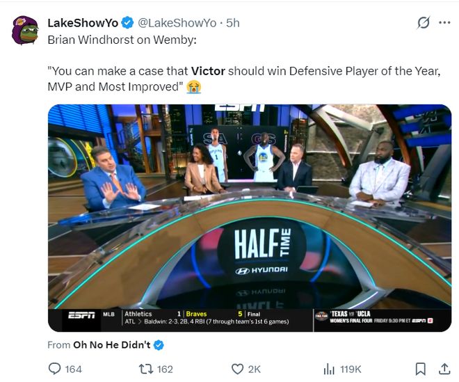
Task: Click the 119K views count
Action: click(351, 369)
